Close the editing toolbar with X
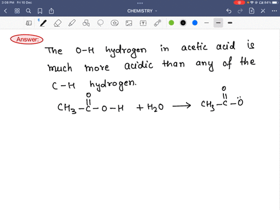This screenshot has height=210, width=280. pyautogui.click(x=263, y=11)
